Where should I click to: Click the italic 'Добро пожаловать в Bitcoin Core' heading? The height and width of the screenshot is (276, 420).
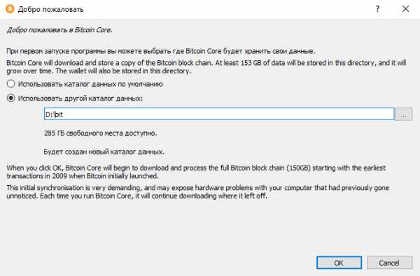(59, 30)
